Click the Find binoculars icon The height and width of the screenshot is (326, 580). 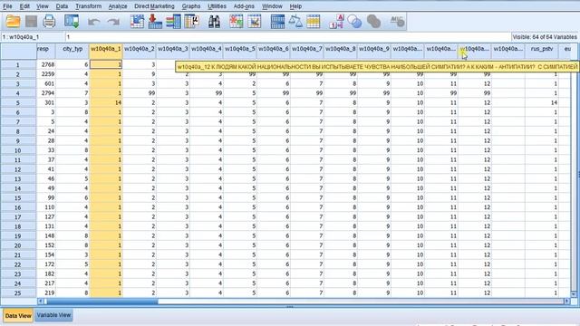tap(214, 22)
